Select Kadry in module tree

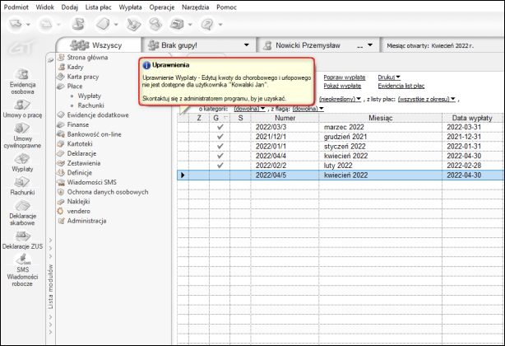75,67
